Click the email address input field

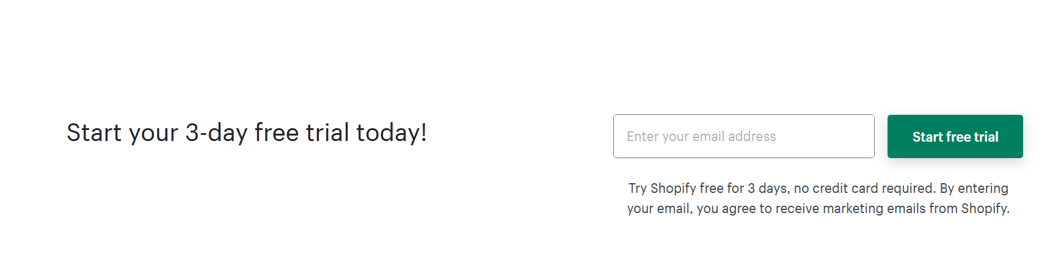click(x=743, y=136)
